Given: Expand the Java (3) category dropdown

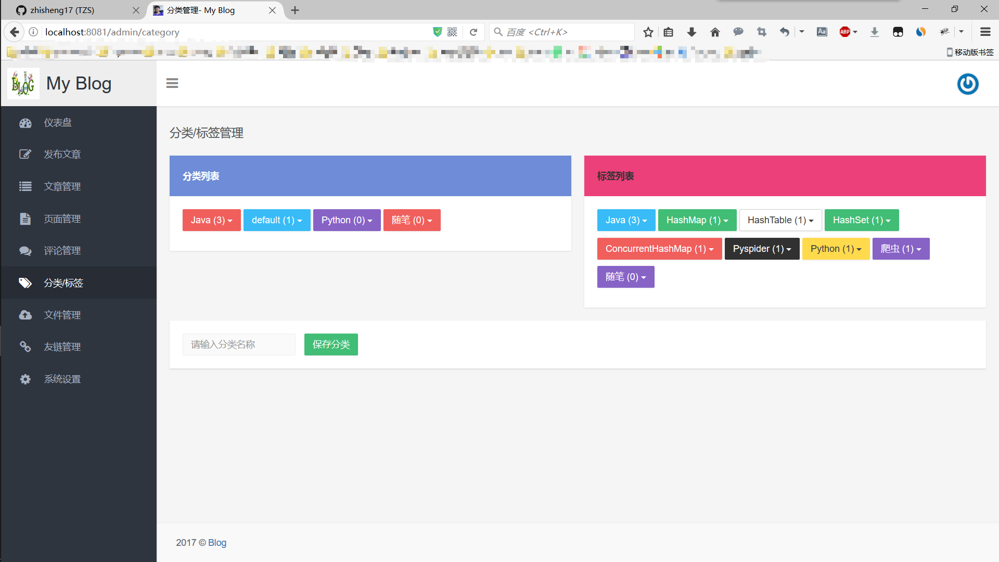Looking at the screenshot, I should click(x=211, y=220).
